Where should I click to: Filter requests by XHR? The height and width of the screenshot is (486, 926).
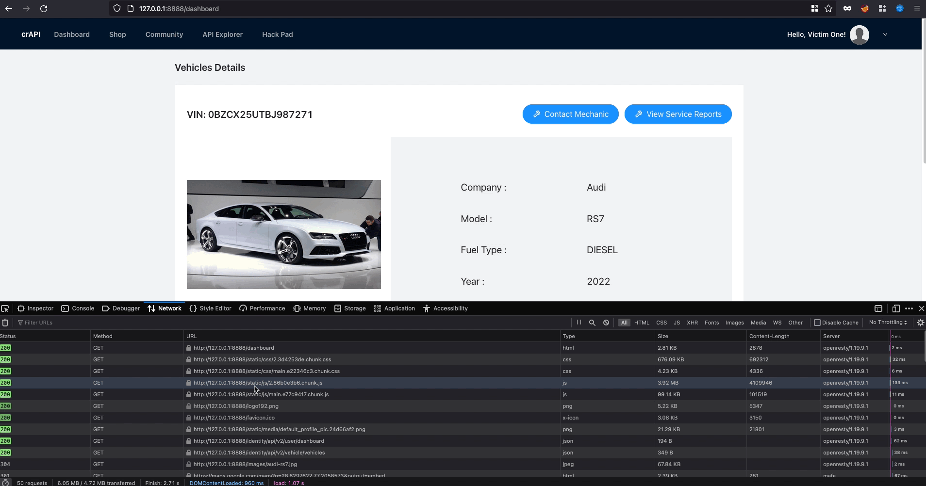693,323
